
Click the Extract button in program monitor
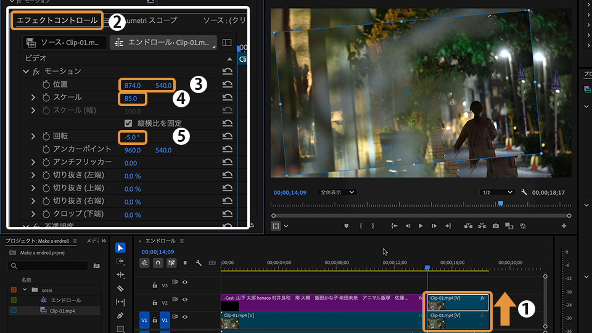coord(482,226)
